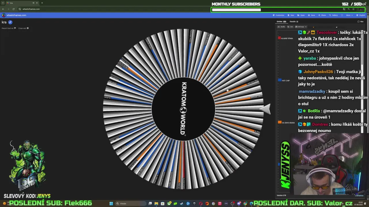Click the Version 378 text
Screen dimensions: 369x207
pyautogui.click(x=281, y=195)
